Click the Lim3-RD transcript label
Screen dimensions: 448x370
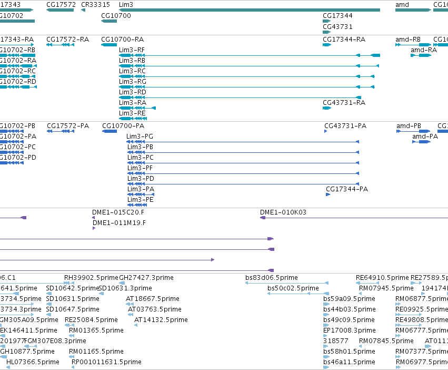pos(132,92)
